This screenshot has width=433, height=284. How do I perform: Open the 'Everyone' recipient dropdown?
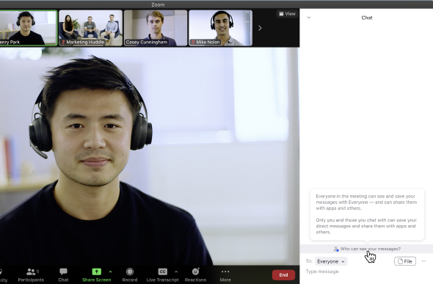click(x=331, y=261)
